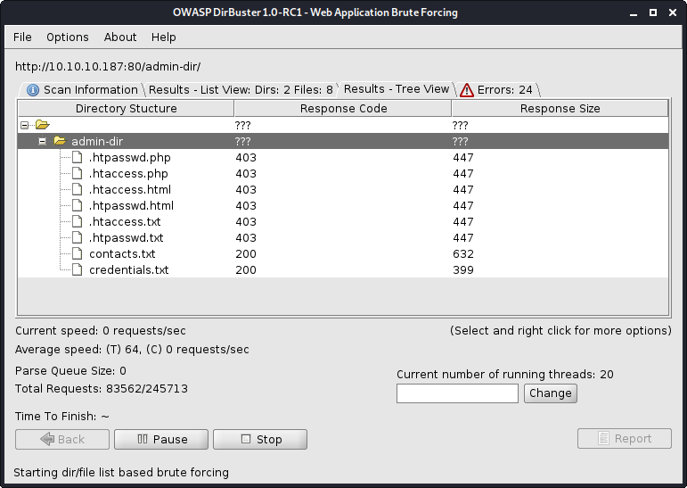The image size is (687, 488).
Task: Click the root folder icon in tree
Action: [x=42, y=125]
